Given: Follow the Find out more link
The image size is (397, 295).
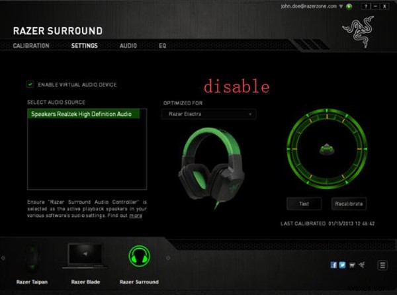Looking at the screenshot, I should point(136,216).
